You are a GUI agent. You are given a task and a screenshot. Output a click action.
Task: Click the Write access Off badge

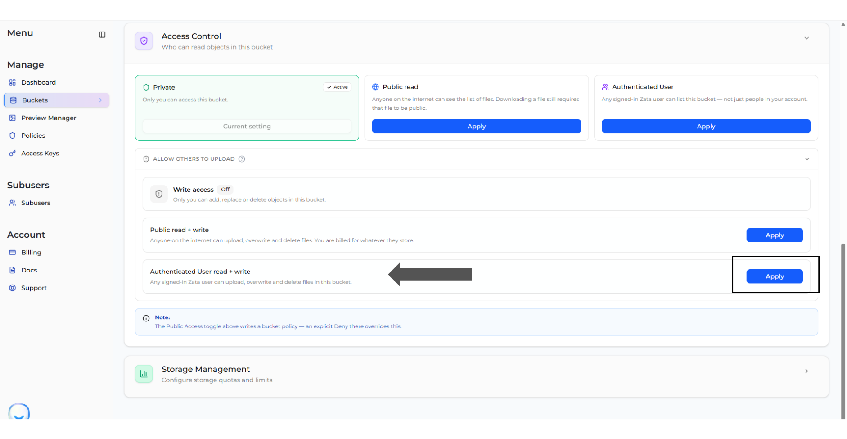click(225, 190)
